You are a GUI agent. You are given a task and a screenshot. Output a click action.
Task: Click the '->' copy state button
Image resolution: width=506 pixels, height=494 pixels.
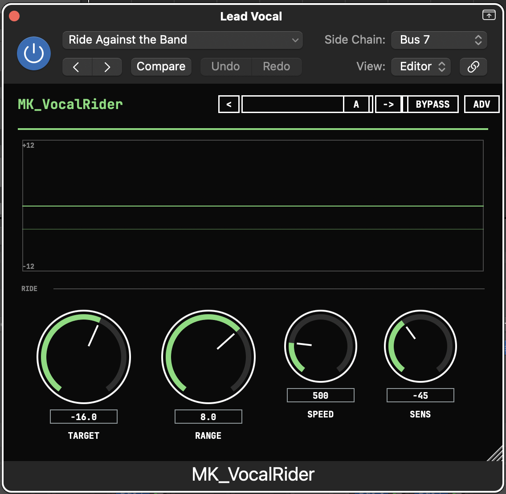pyautogui.click(x=388, y=104)
